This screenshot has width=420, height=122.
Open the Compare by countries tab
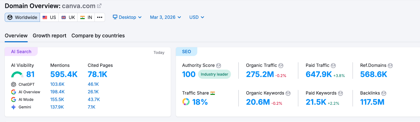coord(98,36)
